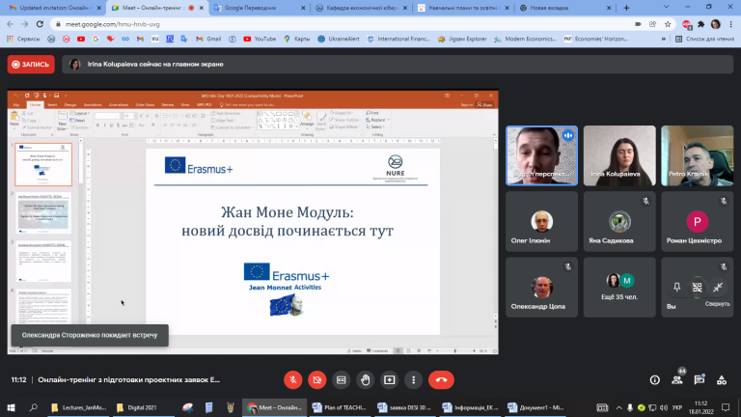741x417 pixels.
Task: Click the Present now screen share icon
Action: (x=390, y=379)
